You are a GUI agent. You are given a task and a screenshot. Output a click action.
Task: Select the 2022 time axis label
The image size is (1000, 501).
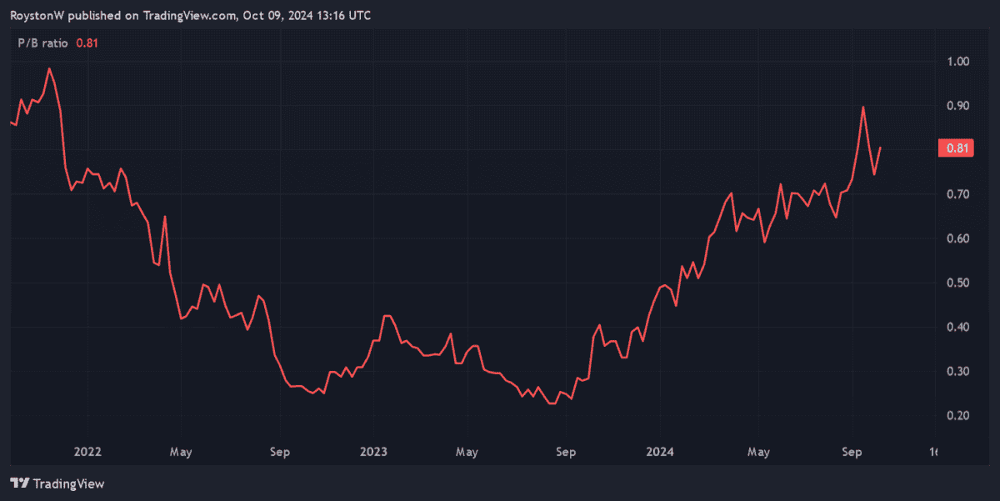point(87,452)
